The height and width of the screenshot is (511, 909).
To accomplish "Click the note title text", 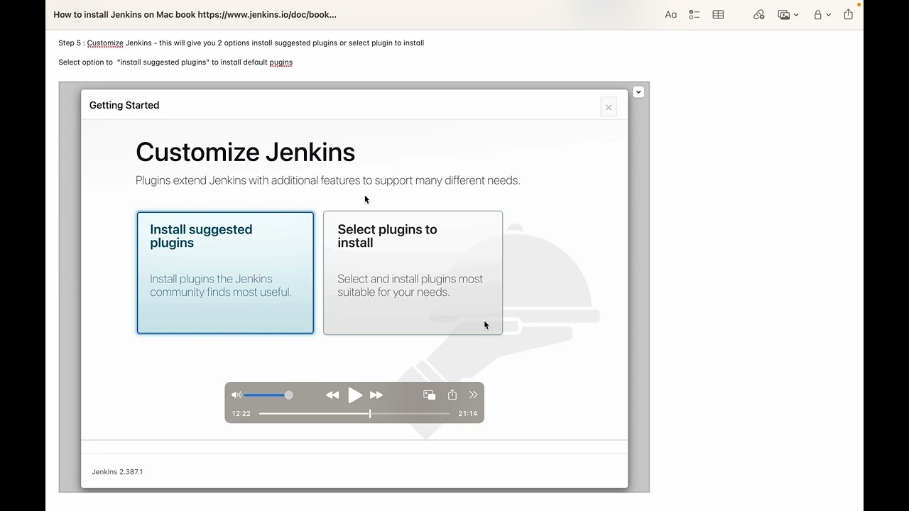I will [195, 14].
